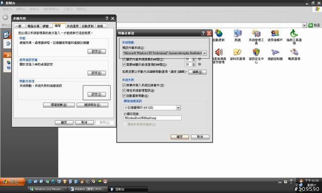
Task: Switch to Windows Live Messenger taskbar button
Action: tap(48, 189)
